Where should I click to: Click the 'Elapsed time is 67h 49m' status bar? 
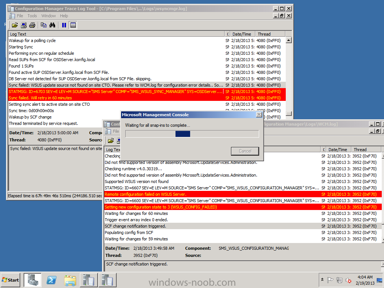pos(55,196)
